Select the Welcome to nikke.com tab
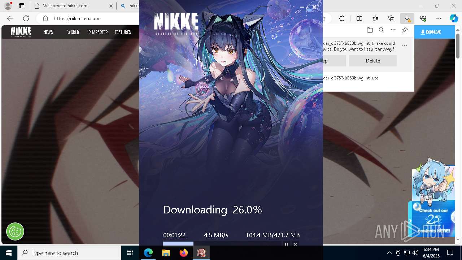 [73, 6]
